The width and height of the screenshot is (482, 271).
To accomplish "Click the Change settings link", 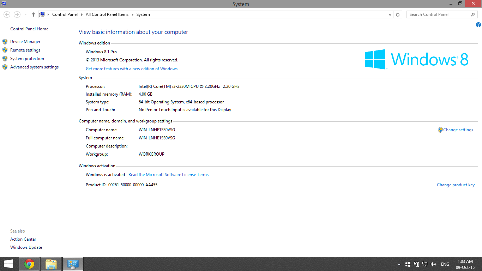I will (x=458, y=130).
